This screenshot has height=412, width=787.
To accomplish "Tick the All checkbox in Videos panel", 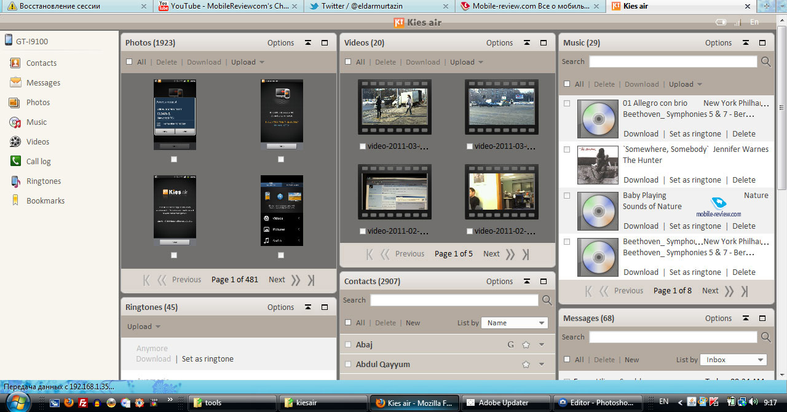I will [348, 61].
